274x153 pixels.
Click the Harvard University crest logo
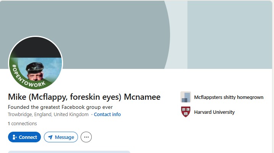click(x=185, y=112)
